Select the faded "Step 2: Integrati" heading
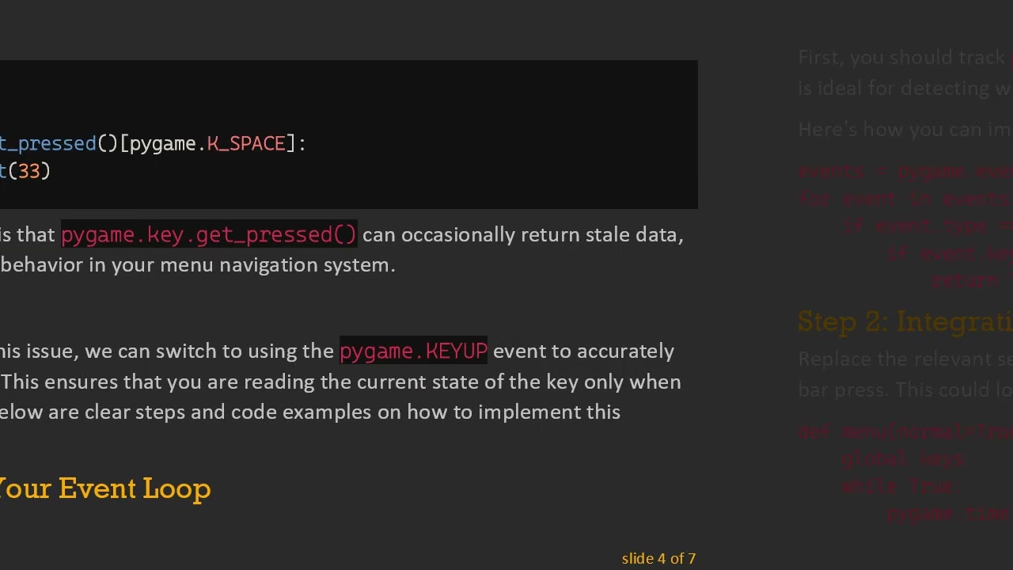Screen dimensions: 1013x570 [905, 321]
